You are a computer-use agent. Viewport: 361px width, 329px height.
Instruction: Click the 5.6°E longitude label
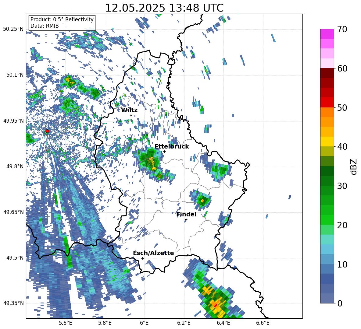click(66, 323)
